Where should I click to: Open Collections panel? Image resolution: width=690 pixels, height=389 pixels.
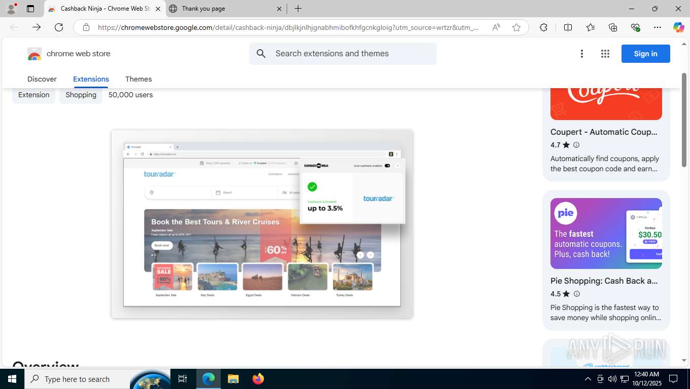pos(613,27)
